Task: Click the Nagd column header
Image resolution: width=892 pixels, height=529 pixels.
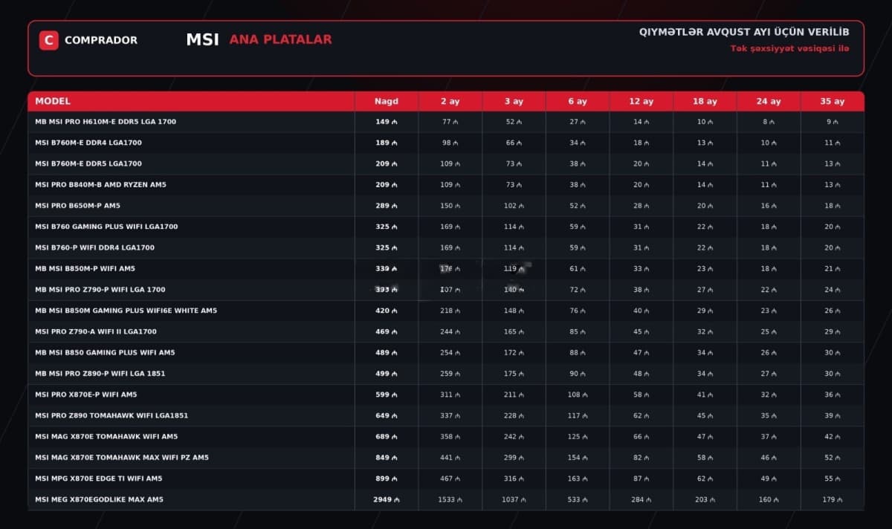Action: point(387,101)
